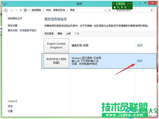
Task: Click the window title bar system icon
Action: pos(5,4)
